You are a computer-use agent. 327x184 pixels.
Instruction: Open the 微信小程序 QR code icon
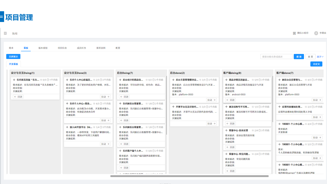[294, 33]
